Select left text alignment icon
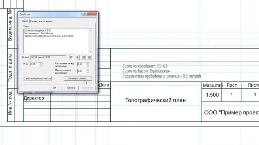This screenshot has height=145, width=259. pyautogui.click(x=71, y=57)
